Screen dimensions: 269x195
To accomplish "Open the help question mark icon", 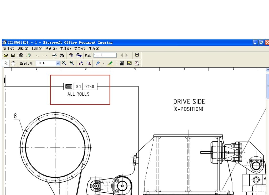I will pos(137,55).
